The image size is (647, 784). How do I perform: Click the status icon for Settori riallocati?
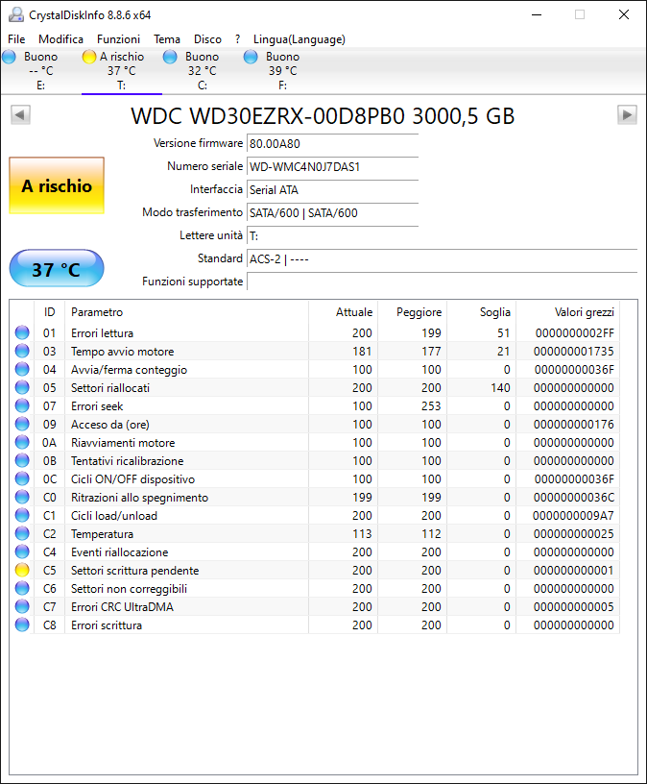point(22,387)
